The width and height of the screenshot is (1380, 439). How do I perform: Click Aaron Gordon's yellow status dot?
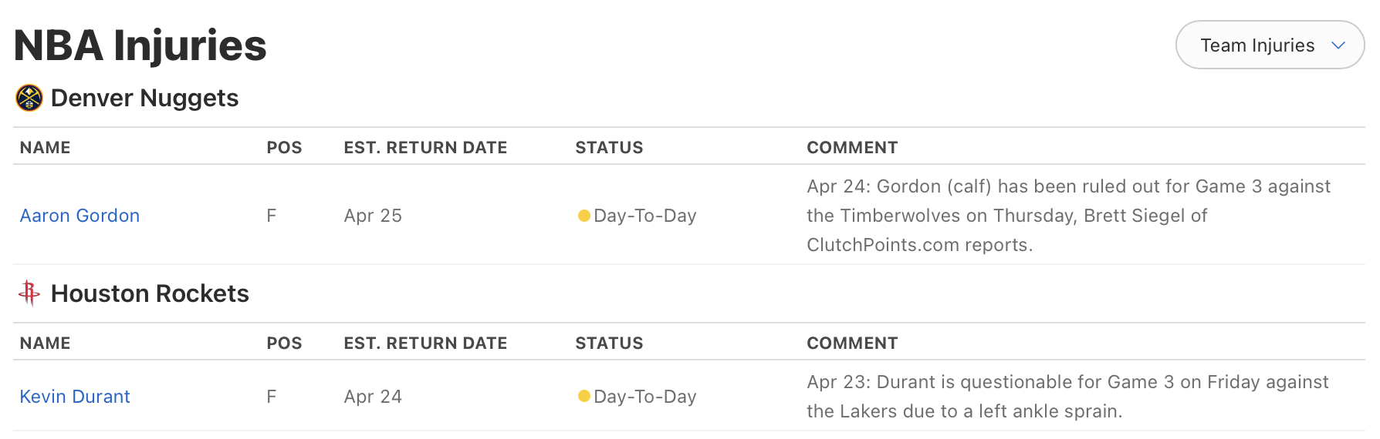point(584,216)
